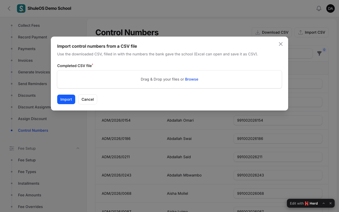Cancel the CSV import dialog
The height and width of the screenshot is (212, 339).
[x=88, y=99]
